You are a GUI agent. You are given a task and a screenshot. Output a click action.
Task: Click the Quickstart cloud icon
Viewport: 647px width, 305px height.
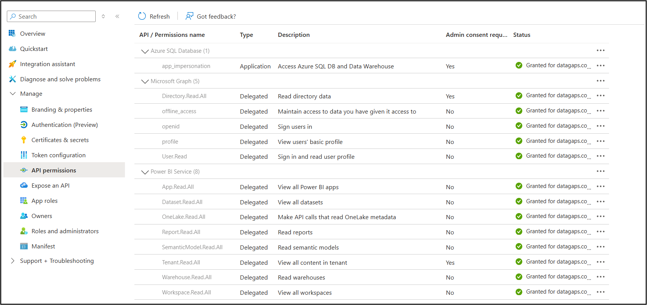[x=13, y=49]
